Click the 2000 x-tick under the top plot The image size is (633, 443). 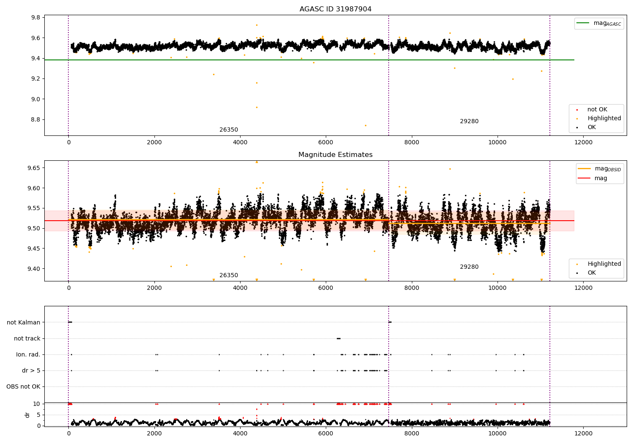coord(154,143)
